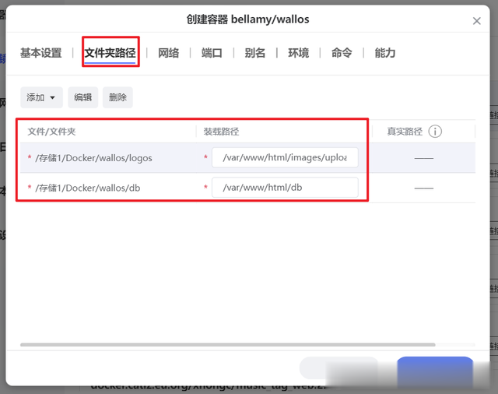The height and width of the screenshot is (394, 498).
Task: Open the 端口 tab
Action: (212, 53)
